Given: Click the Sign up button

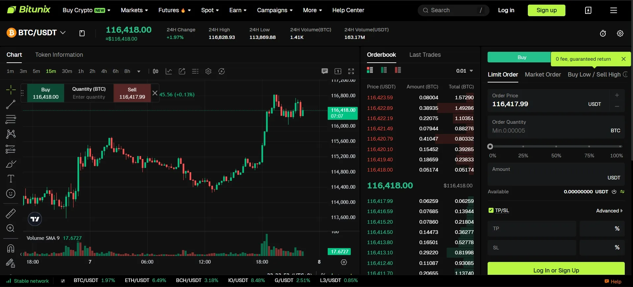Looking at the screenshot, I should [x=546, y=10].
